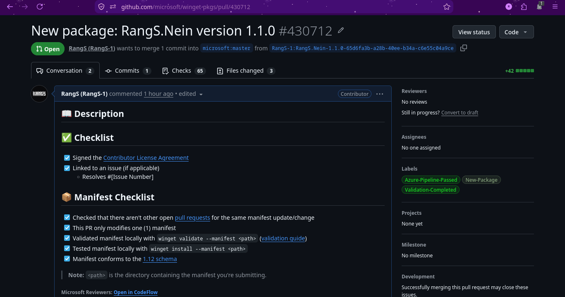Toggle no other open pull requests checkbox
565x297 pixels.
(x=67, y=217)
